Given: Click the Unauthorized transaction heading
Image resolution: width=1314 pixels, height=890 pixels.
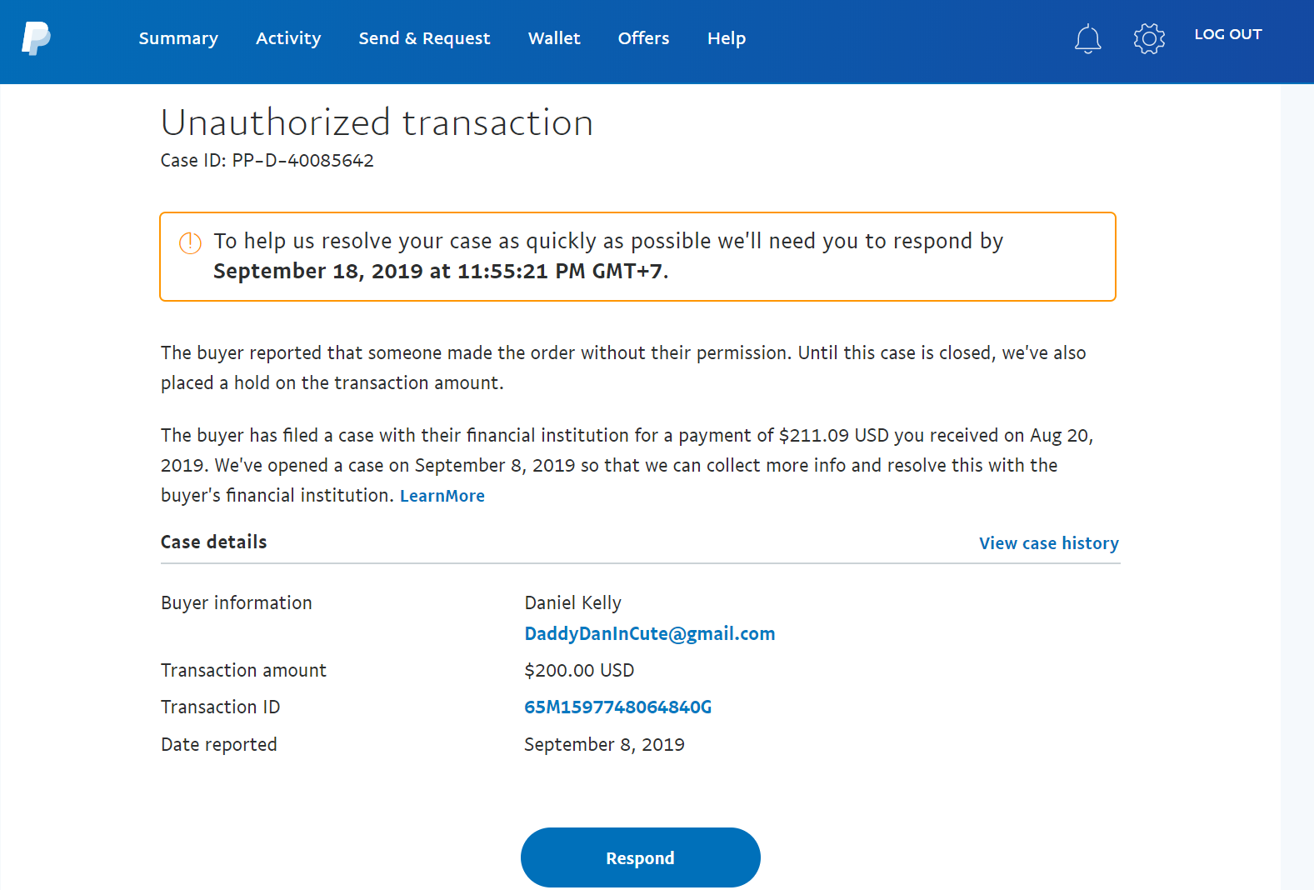Looking at the screenshot, I should pos(377,122).
